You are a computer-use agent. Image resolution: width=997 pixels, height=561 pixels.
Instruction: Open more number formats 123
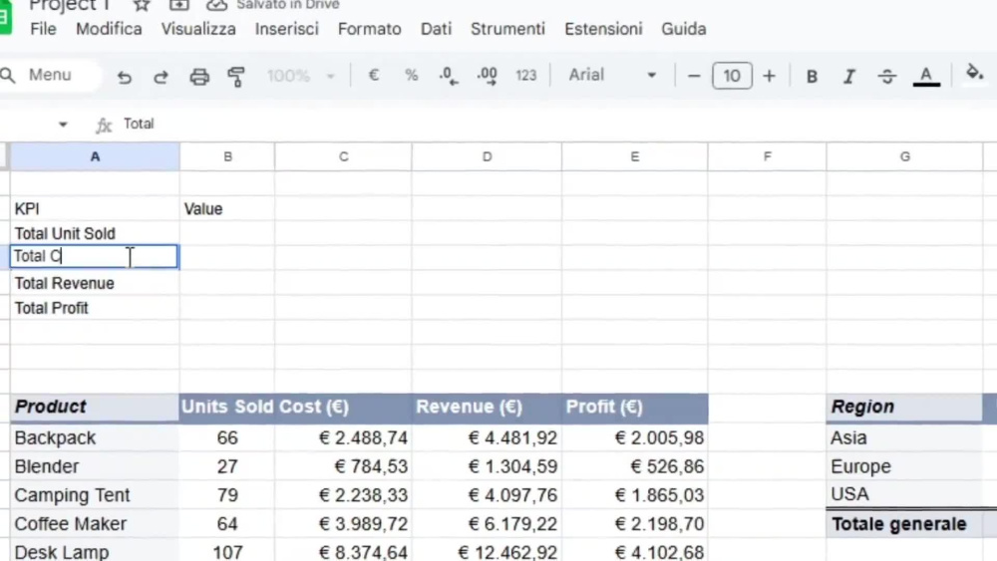[x=525, y=76]
